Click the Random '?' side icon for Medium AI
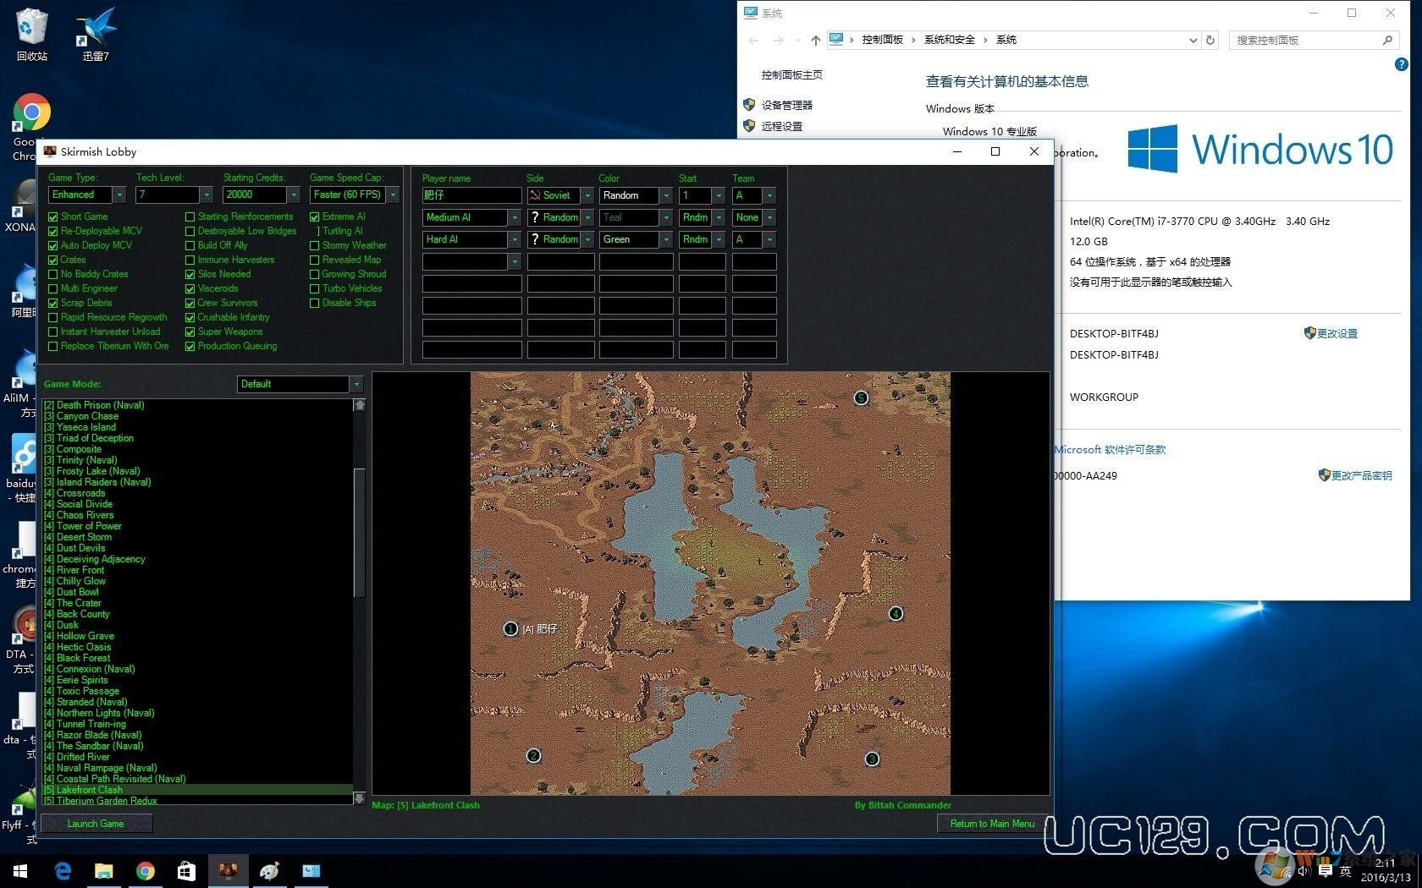Image resolution: width=1422 pixels, height=888 pixels. click(x=537, y=217)
